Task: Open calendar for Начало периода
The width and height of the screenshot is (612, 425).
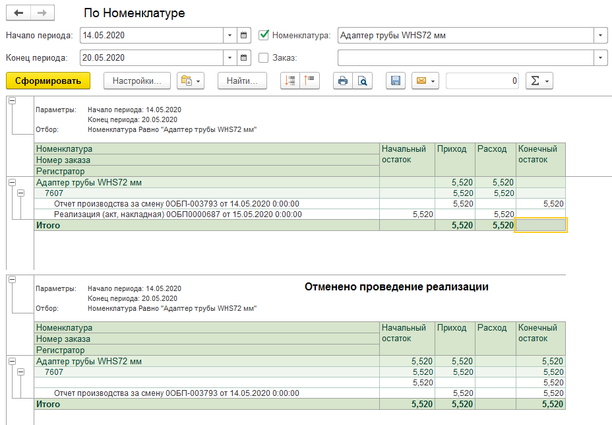Action: (x=244, y=35)
